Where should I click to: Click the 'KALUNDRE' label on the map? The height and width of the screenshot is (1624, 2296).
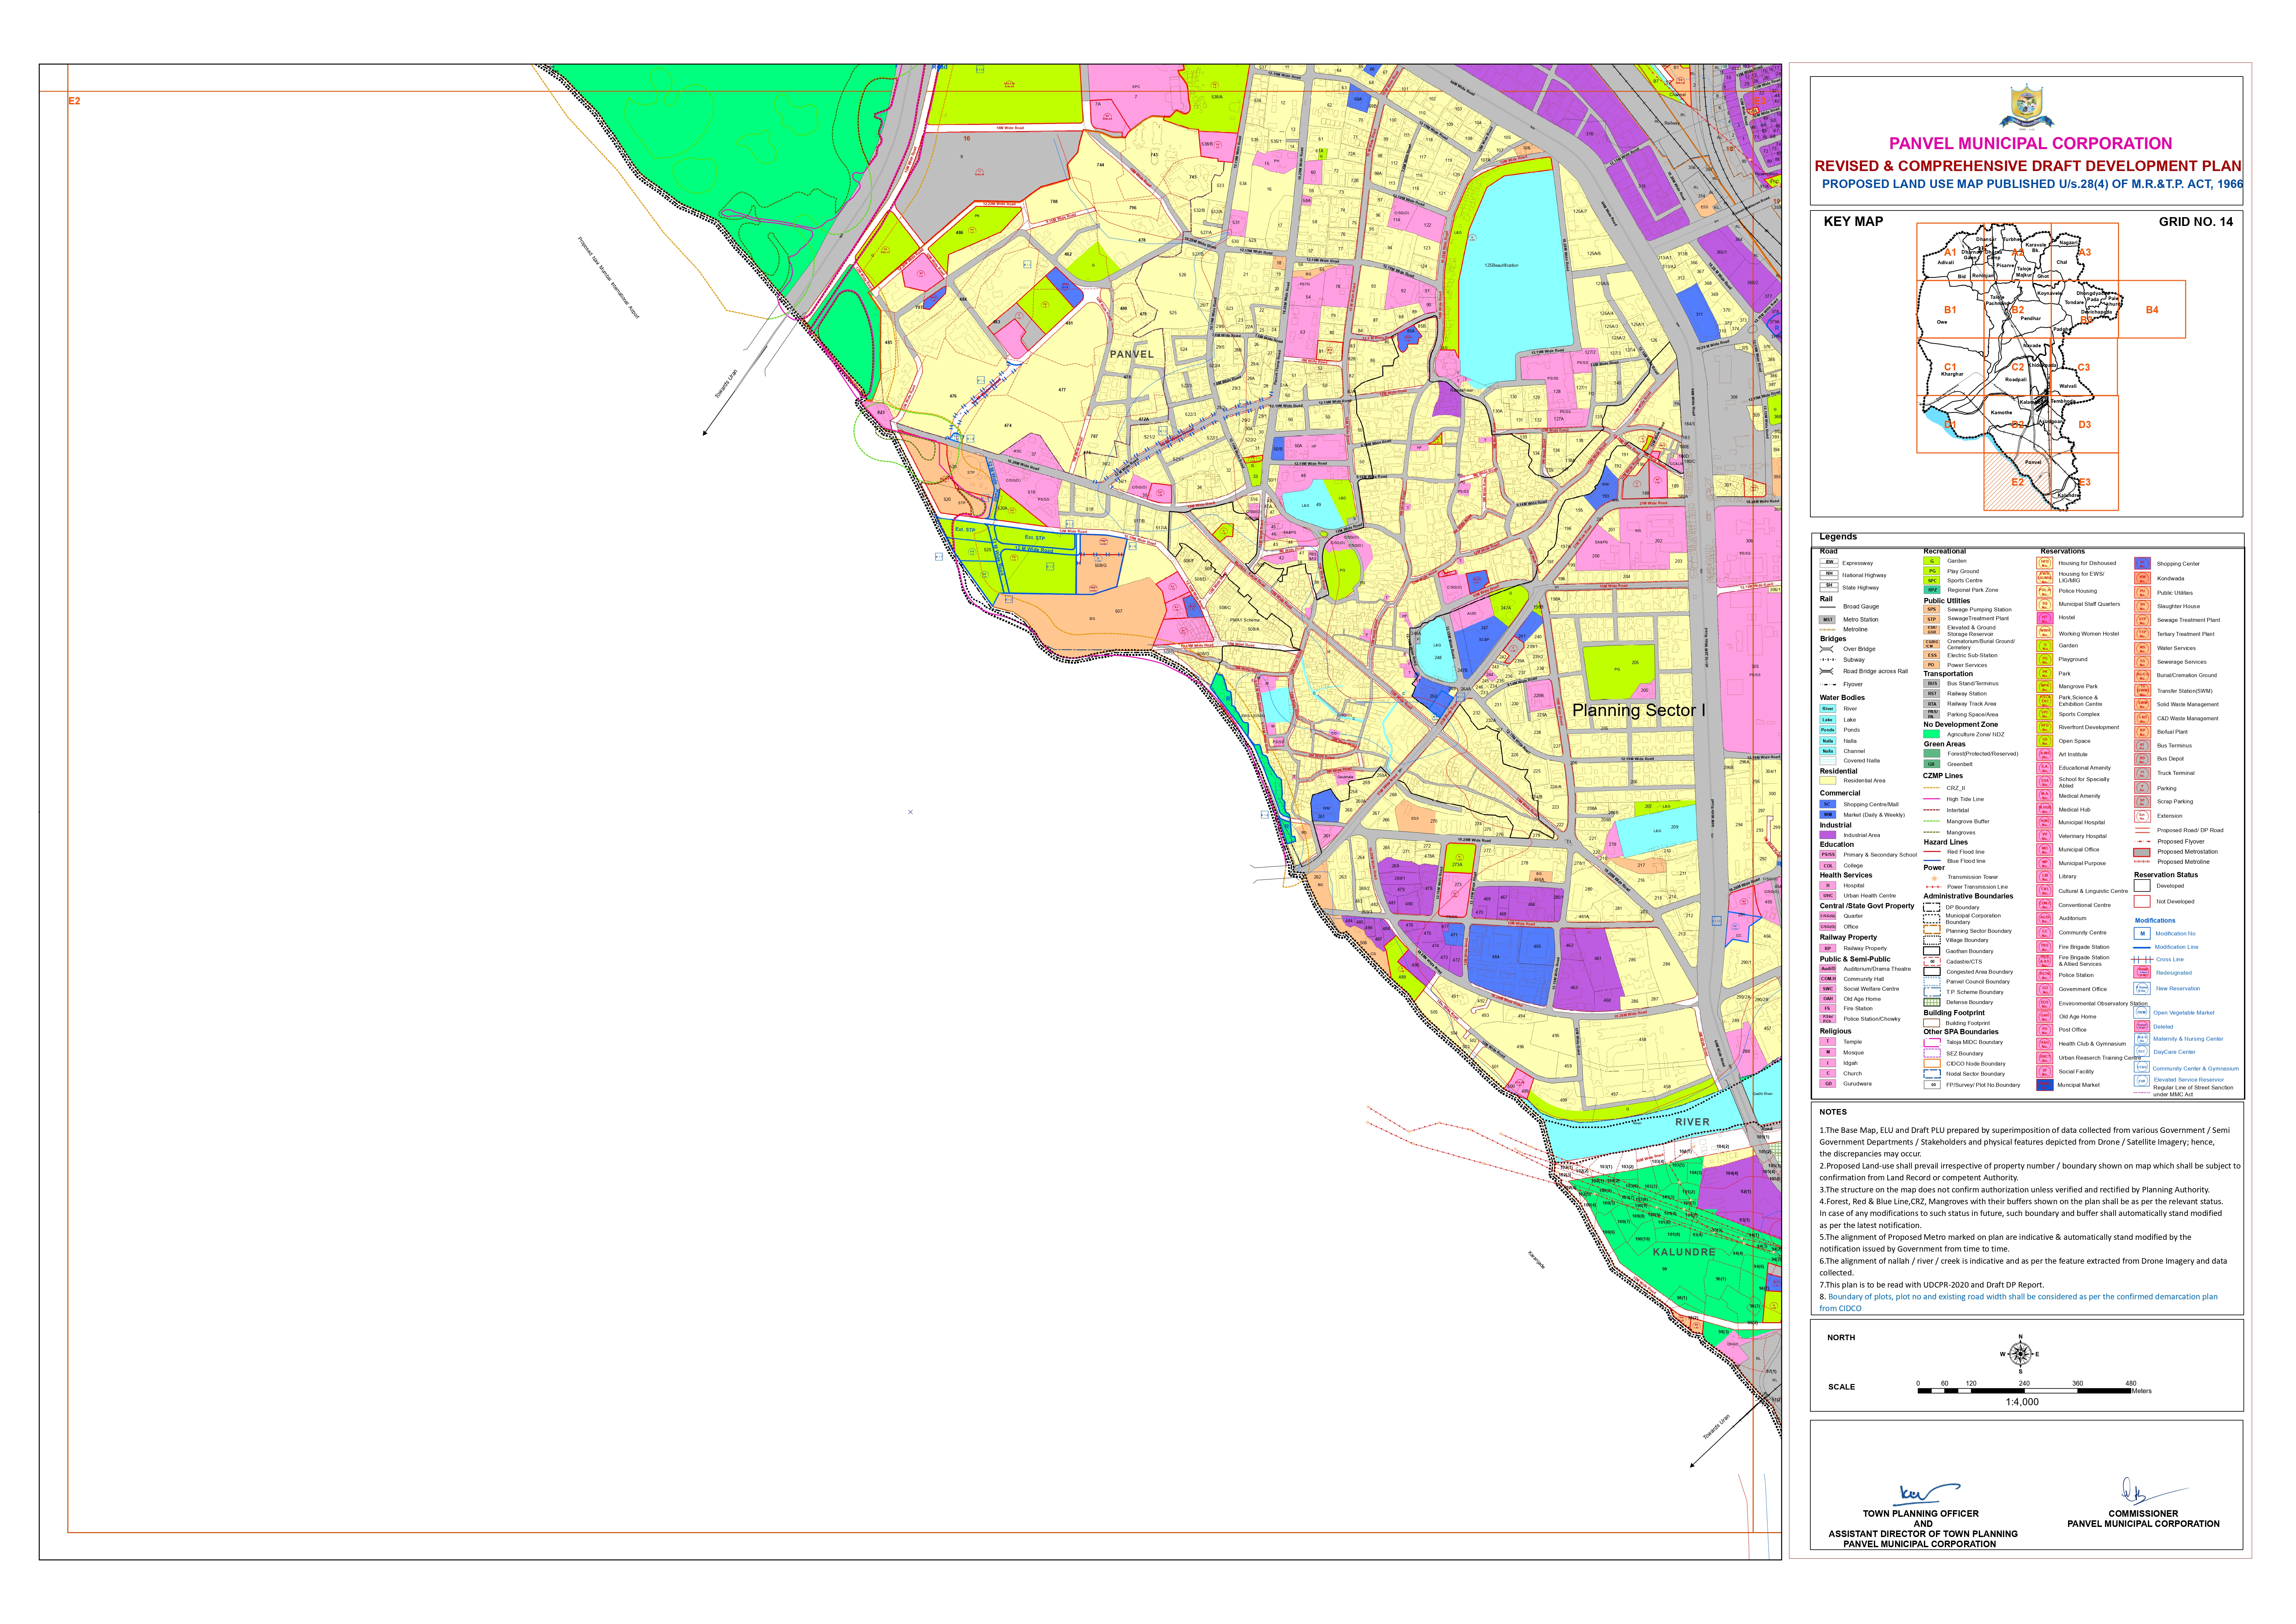1684,1252
